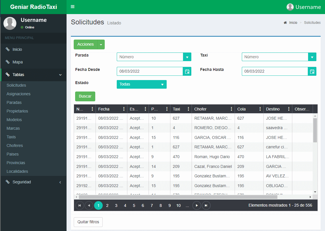The height and width of the screenshot is (231, 325).
Task: Click Inicio breadcrumb link
Action: 293,23
